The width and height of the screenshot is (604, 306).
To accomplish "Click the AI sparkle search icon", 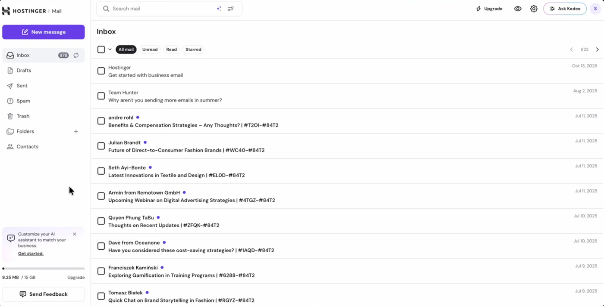I will pyautogui.click(x=219, y=9).
